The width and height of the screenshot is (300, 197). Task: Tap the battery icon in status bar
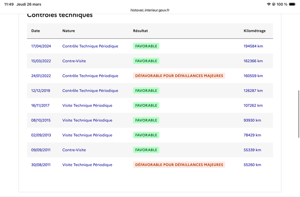pos(292,4)
